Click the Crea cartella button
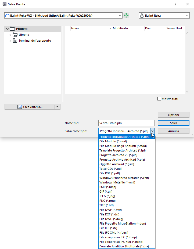 [x=30, y=107]
